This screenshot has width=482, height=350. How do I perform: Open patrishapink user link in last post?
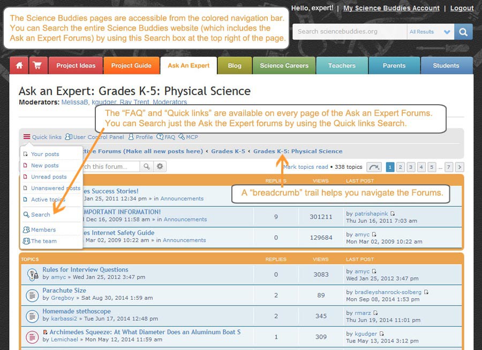click(x=371, y=214)
